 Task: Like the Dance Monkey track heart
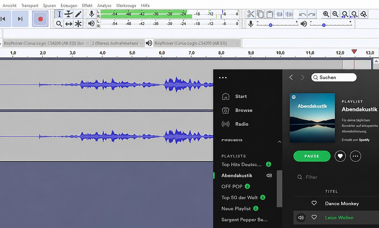pos(314,203)
